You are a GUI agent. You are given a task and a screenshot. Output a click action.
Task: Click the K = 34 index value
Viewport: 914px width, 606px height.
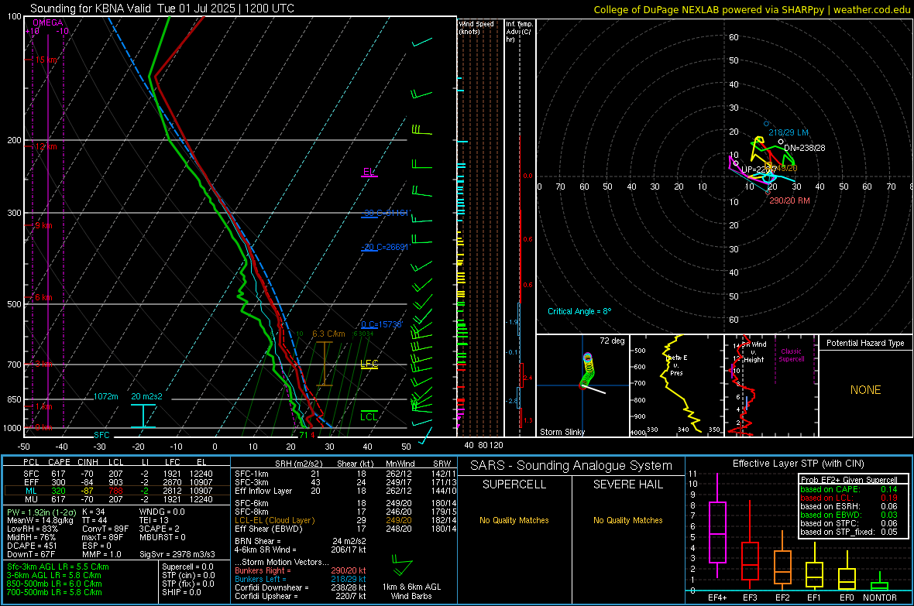93,512
